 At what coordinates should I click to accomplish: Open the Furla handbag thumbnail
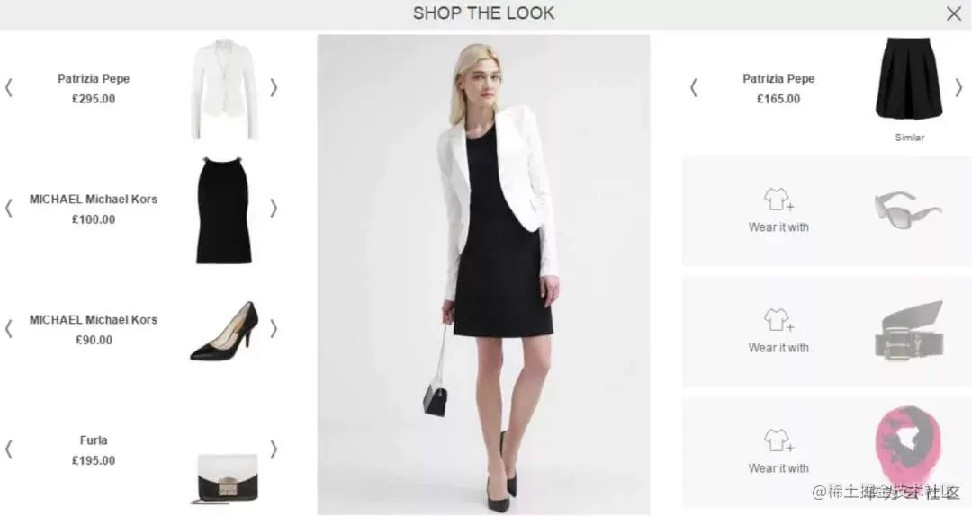pyautogui.click(x=226, y=479)
